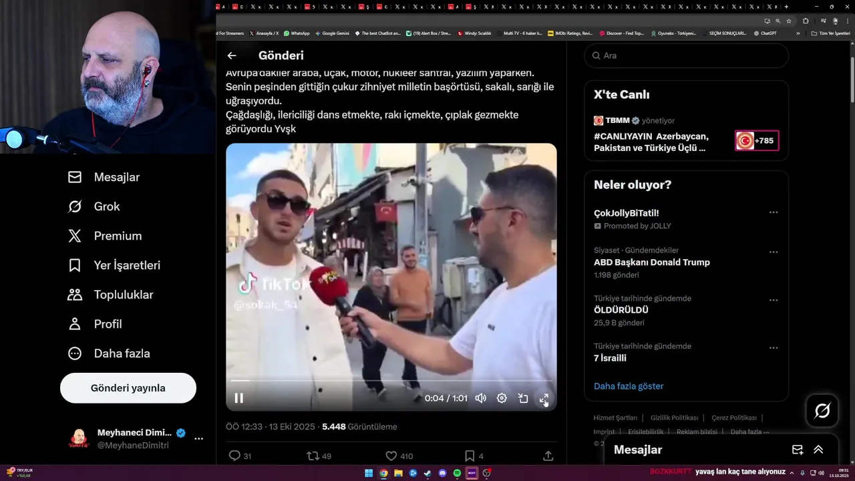Open account menu dots beside Meyhaneci Dimitri
855x481 pixels.
click(198, 439)
